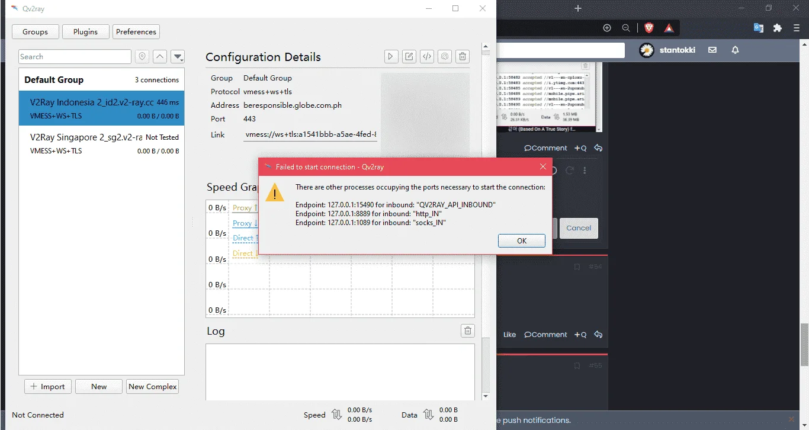The image size is (809, 430).
Task: Bookmark post #55
Action: coord(577,365)
